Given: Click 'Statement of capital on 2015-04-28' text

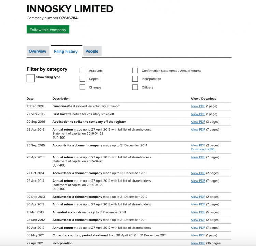Looking at the screenshot, I should 78,161.
